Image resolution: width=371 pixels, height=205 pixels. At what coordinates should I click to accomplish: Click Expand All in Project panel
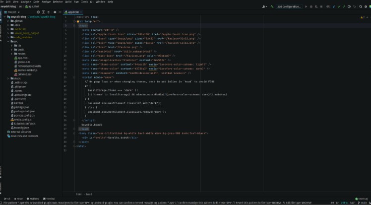pyautogui.click(x=43, y=12)
